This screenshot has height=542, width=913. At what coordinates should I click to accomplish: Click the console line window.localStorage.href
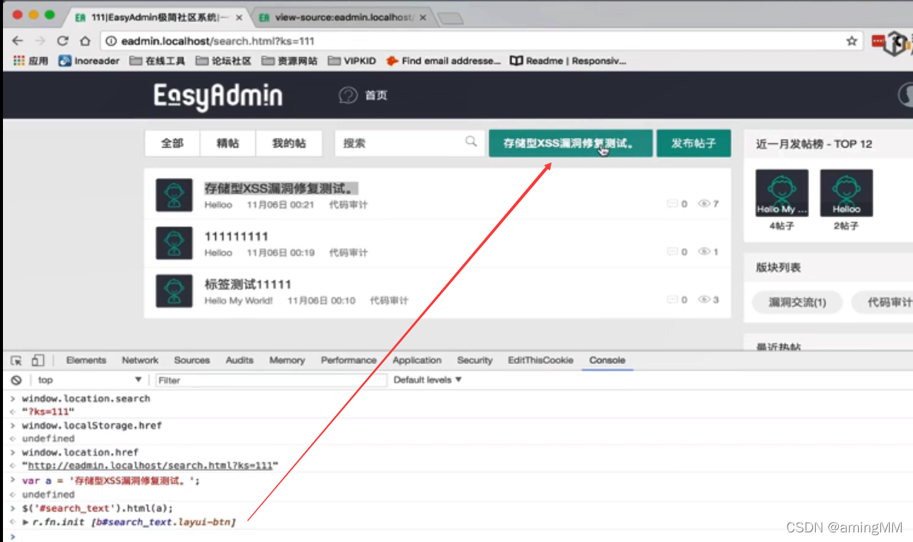tap(91, 426)
